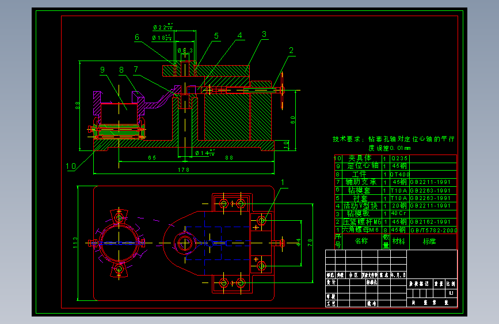This screenshot has width=499, height=324.
Task: Click 六角螺母M6 in the parts list
Action: click(x=360, y=229)
